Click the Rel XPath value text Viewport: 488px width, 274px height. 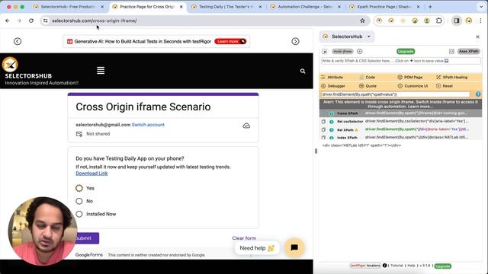[417, 129]
